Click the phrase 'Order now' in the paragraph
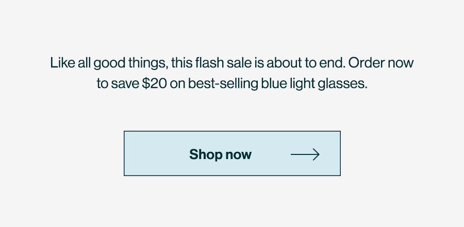The width and height of the screenshot is (464, 227). [x=381, y=63]
